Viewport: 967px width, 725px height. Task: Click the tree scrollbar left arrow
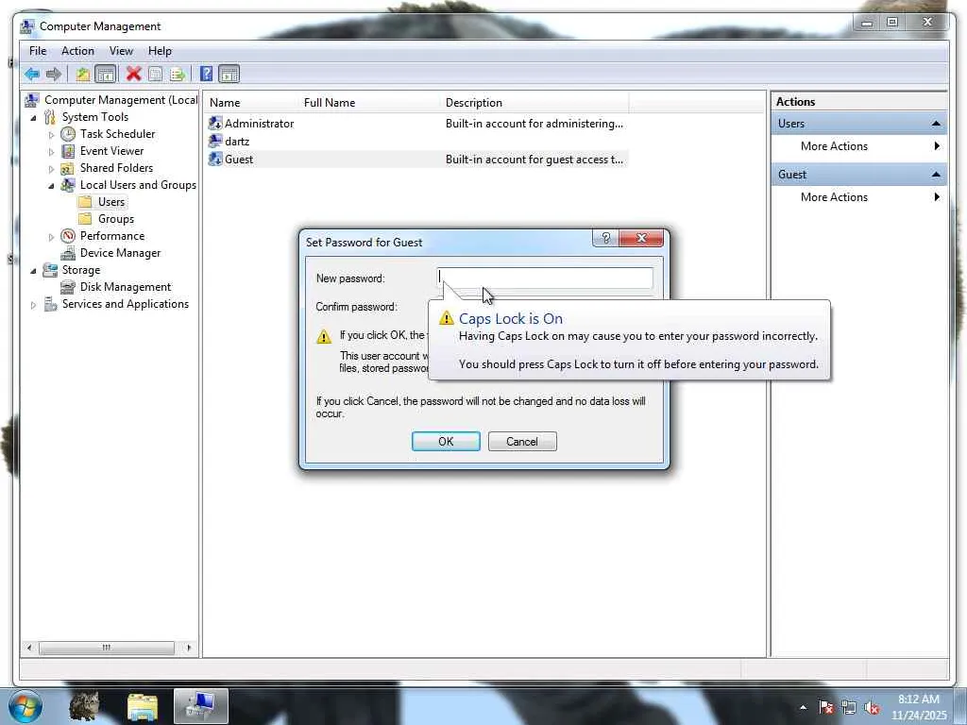pos(28,648)
